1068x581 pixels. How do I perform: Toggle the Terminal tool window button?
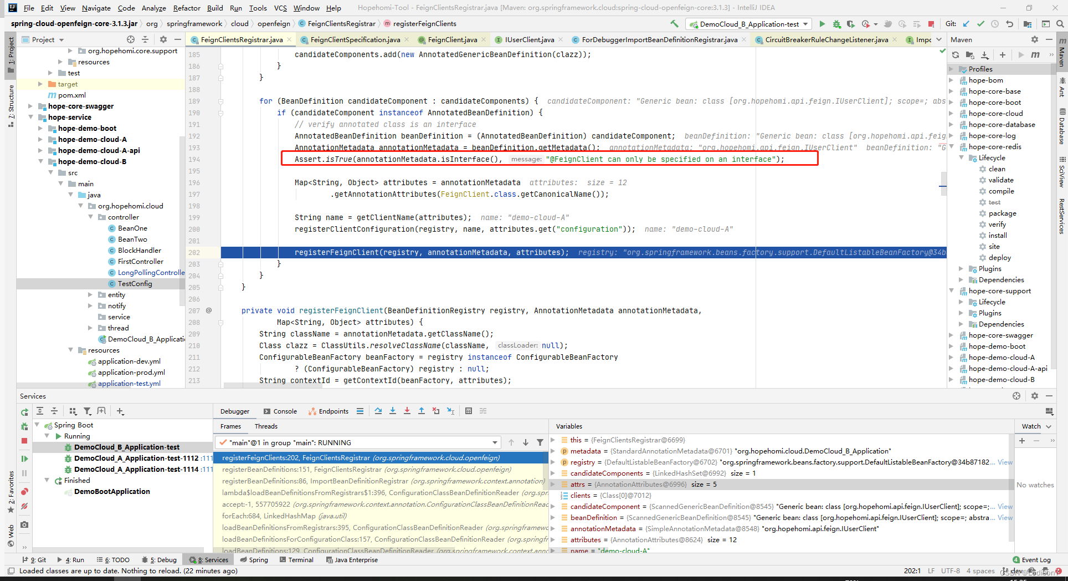pyautogui.click(x=297, y=560)
